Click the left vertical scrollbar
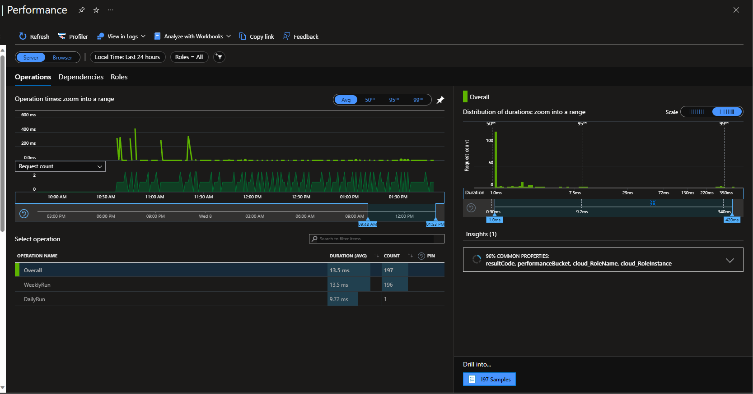 click(x=3, y=143)
